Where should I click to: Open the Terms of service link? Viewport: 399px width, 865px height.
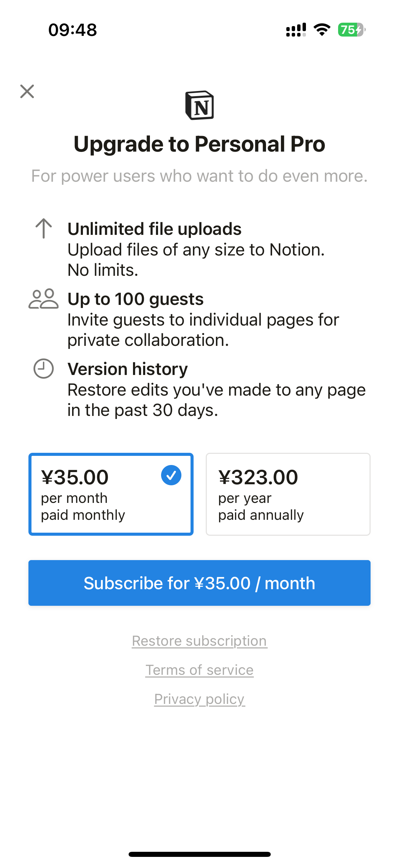click(x=200, y=670)
